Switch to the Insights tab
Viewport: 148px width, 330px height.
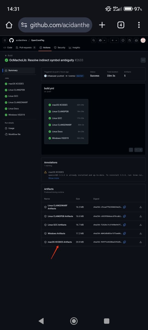[x=75, y=48]
